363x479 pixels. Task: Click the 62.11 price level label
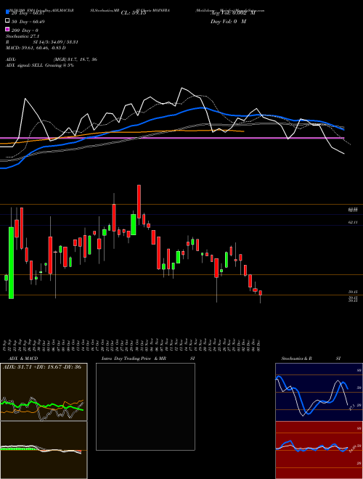tap(353, 222)
